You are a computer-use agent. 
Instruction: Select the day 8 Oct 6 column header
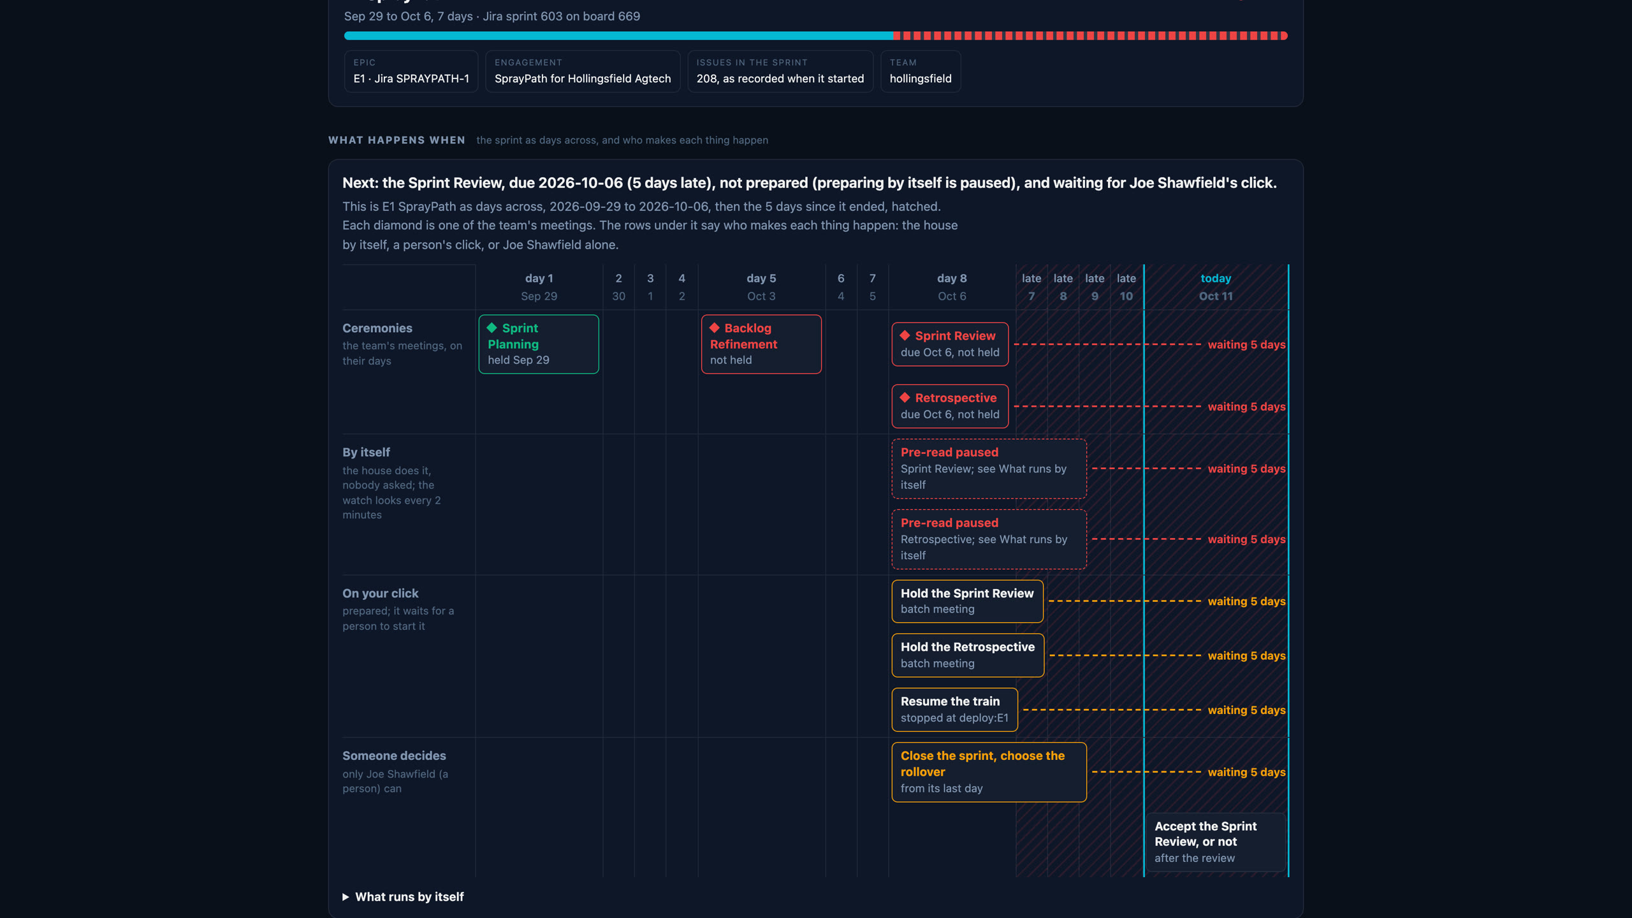click(952, 287)
